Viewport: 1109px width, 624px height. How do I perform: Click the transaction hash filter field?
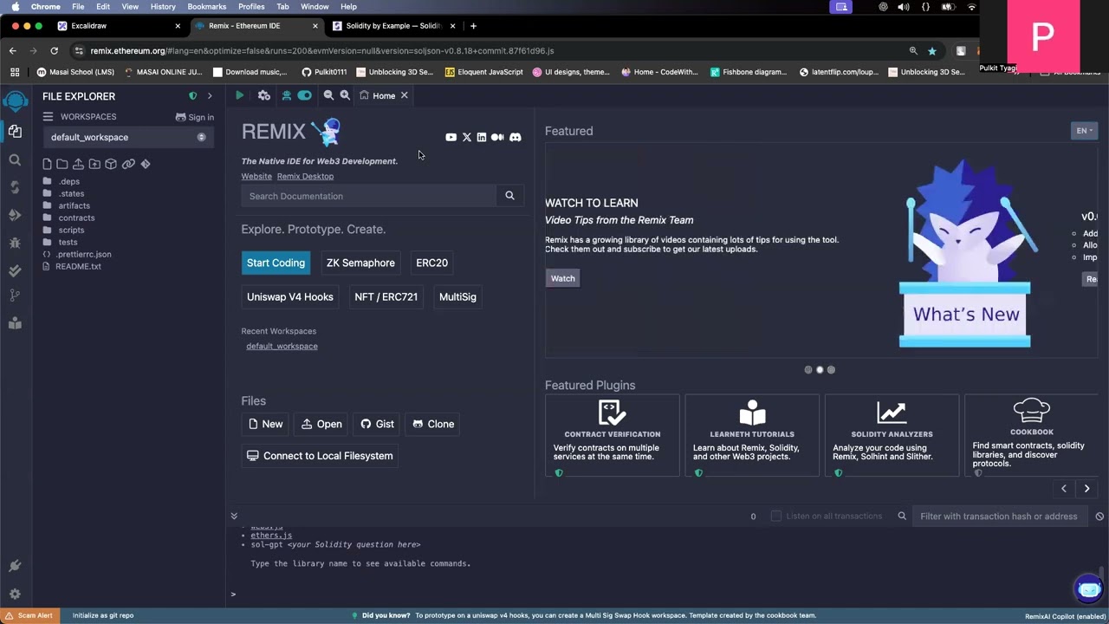[999, 517]
